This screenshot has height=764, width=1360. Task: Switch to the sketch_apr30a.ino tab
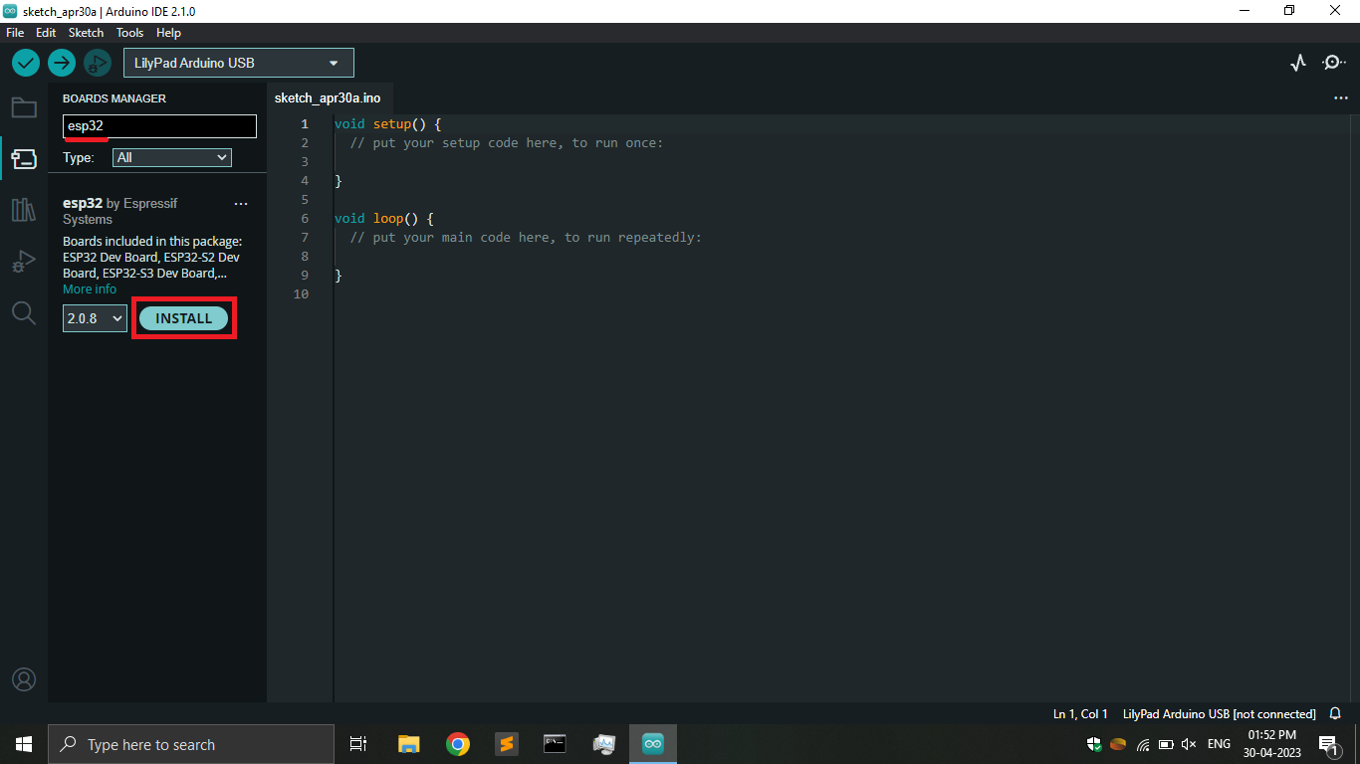coord(329,97)
